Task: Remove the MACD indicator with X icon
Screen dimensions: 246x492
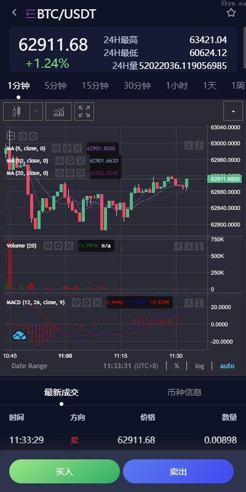Action: 97,302
